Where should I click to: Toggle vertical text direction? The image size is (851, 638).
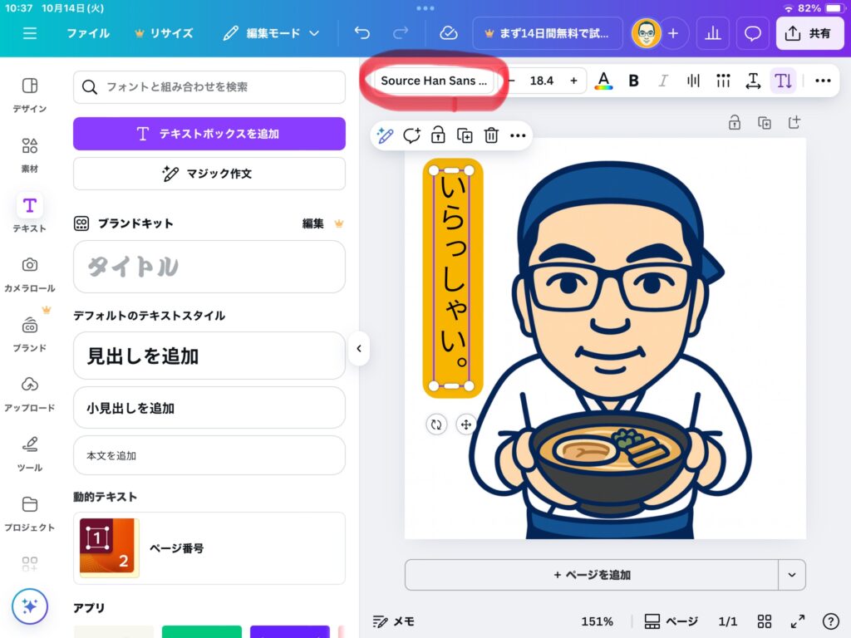(x=783, y=81)
